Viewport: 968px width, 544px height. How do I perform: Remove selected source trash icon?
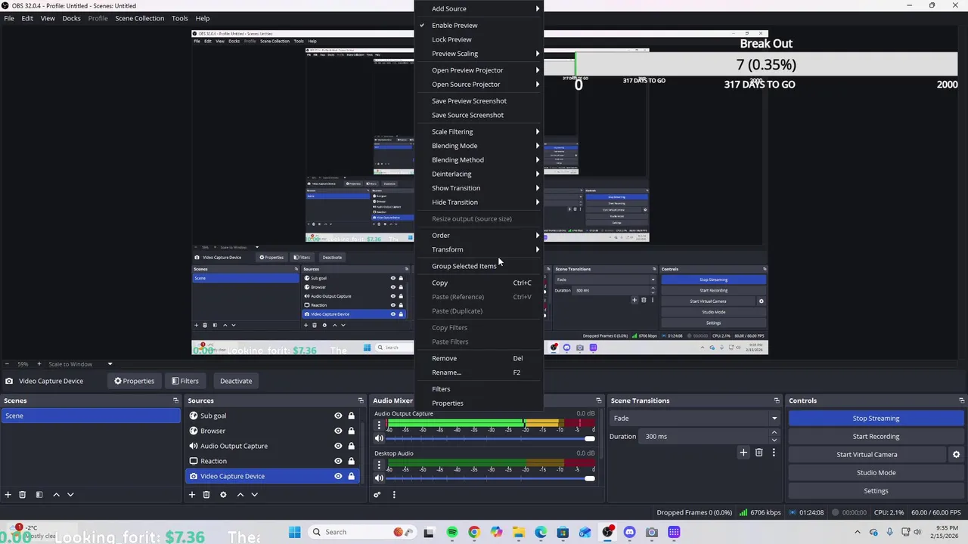(x=206, y=495)
